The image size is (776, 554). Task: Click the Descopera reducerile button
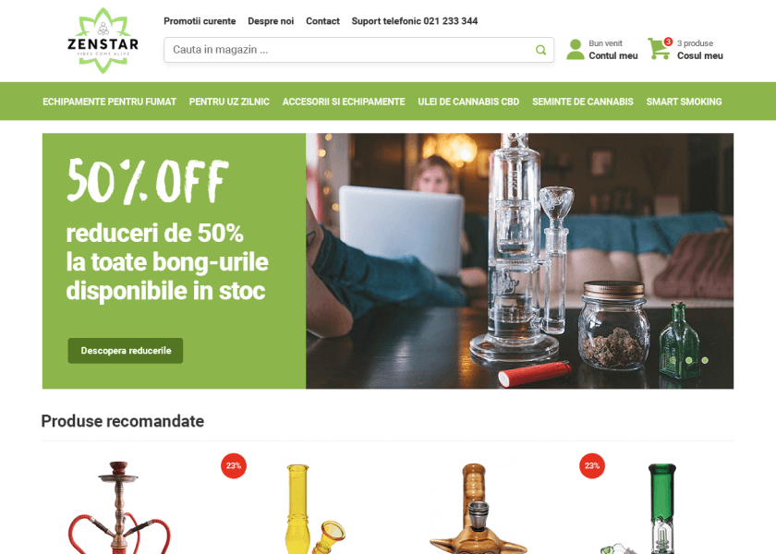pos(126,351)
